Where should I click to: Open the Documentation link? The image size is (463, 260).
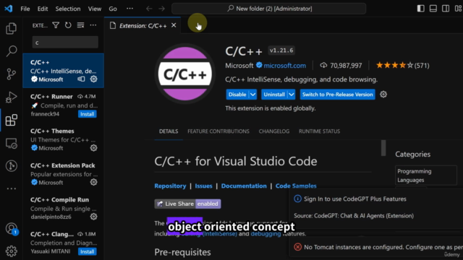tap(244, 186)
